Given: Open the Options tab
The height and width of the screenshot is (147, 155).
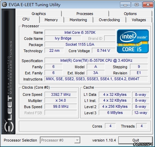Looking at the screenshot, I should [130, 14].
